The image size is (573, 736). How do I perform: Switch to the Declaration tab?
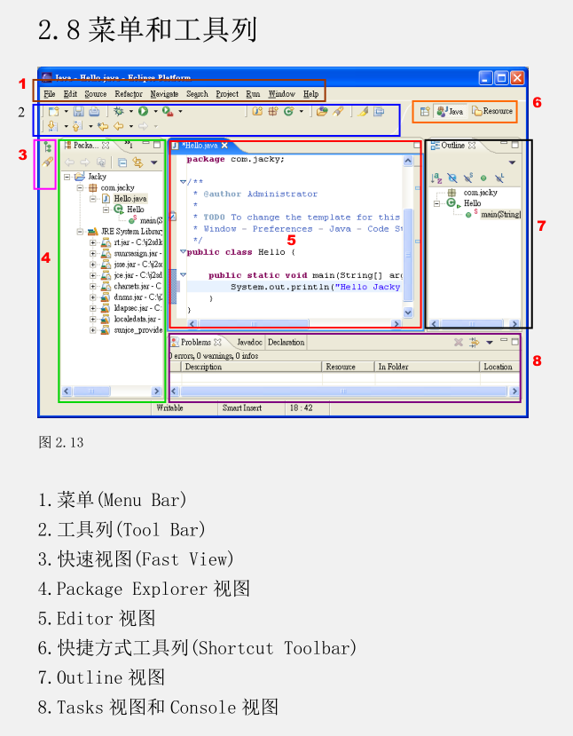[286, 342]
